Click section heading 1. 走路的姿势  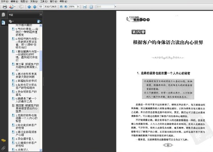(163, 74)
